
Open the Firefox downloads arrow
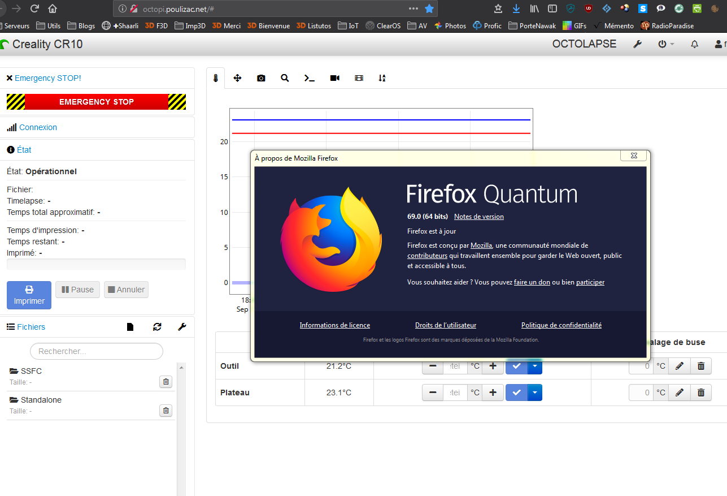[516, 8]
